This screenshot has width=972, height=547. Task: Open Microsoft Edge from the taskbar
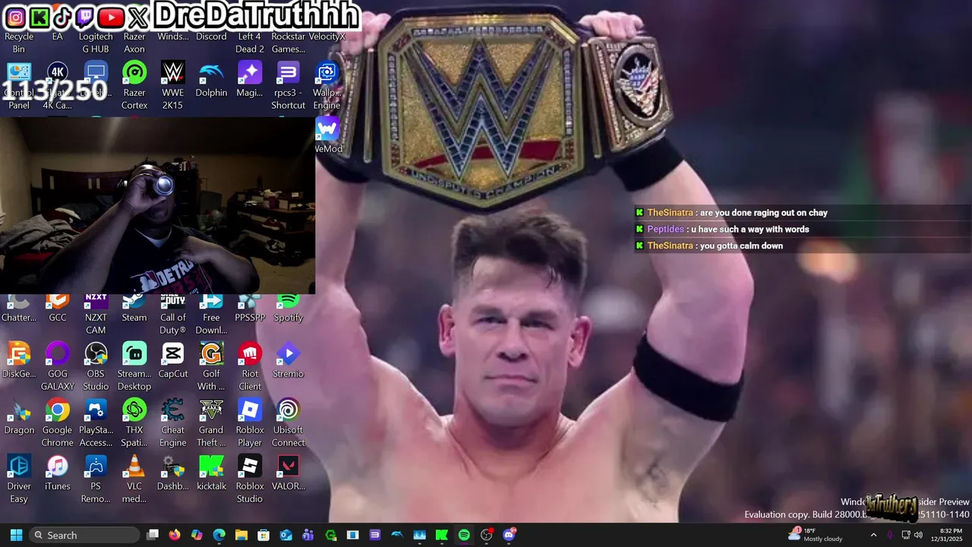click(219, 535)
